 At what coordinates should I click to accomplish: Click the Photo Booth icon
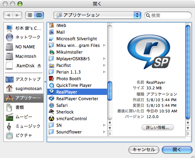pyautogui.click(x=51, y=78)
